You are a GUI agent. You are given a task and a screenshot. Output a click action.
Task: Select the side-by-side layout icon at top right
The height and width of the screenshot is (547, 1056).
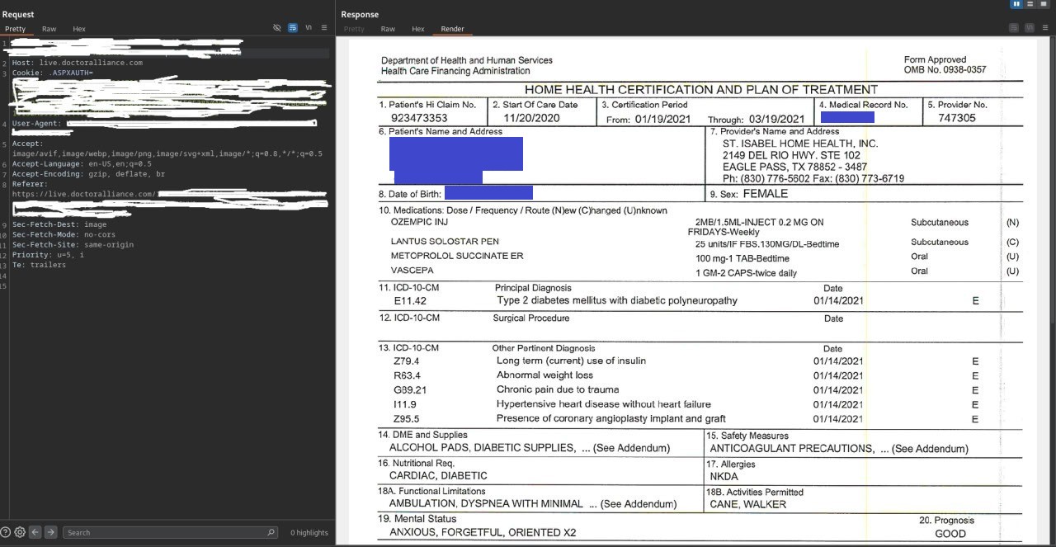tap(1016, 5)
